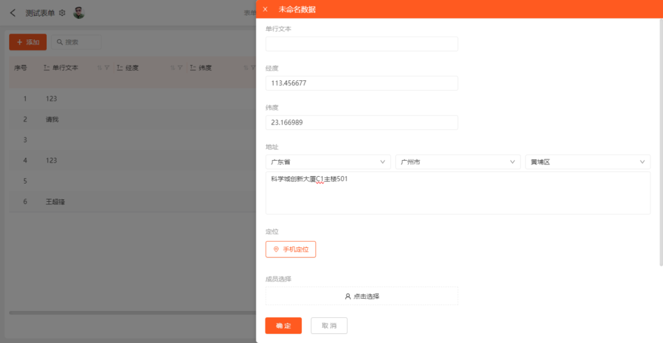Select the 123 cell in row 4
The image size is (663, 343).
coord(51,161)
